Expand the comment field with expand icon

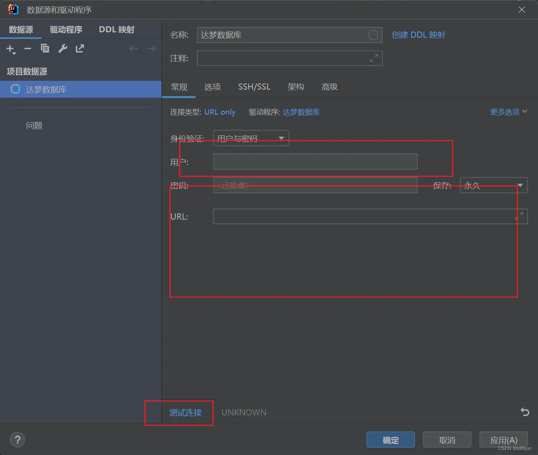[x=374, y=58]
